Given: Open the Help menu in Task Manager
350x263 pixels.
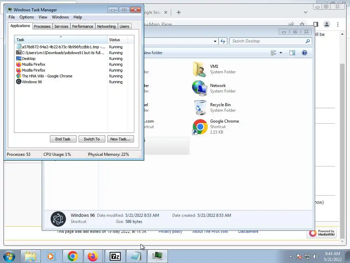Looking at the screenshot, I should pos(78,17).
